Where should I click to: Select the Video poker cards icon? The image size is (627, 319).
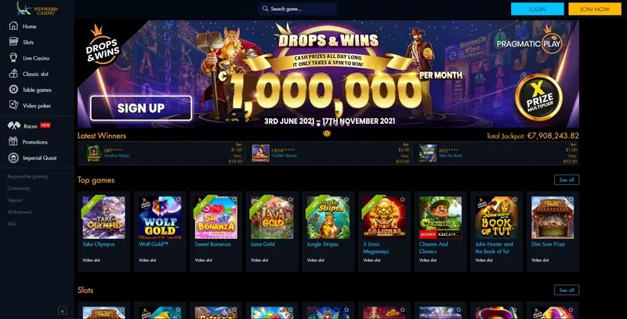(x=13, y=105)
